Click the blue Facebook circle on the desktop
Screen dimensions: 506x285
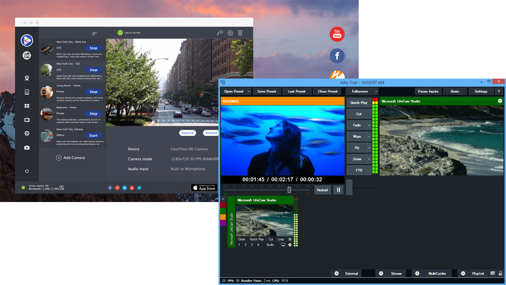pyautogui.click(x=337, y=56)
